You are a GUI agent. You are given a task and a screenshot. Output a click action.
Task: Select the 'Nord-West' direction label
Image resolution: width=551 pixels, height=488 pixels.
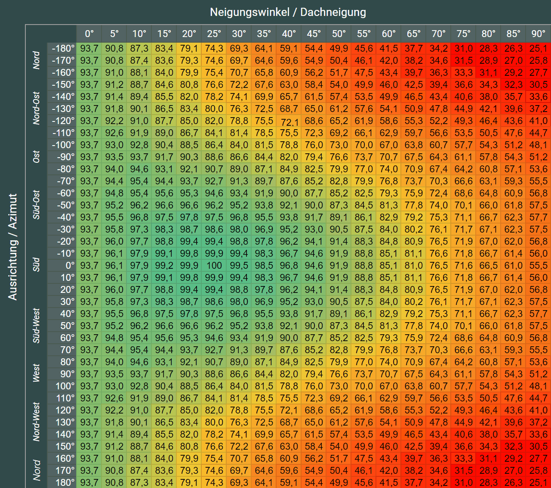[37, 422]
